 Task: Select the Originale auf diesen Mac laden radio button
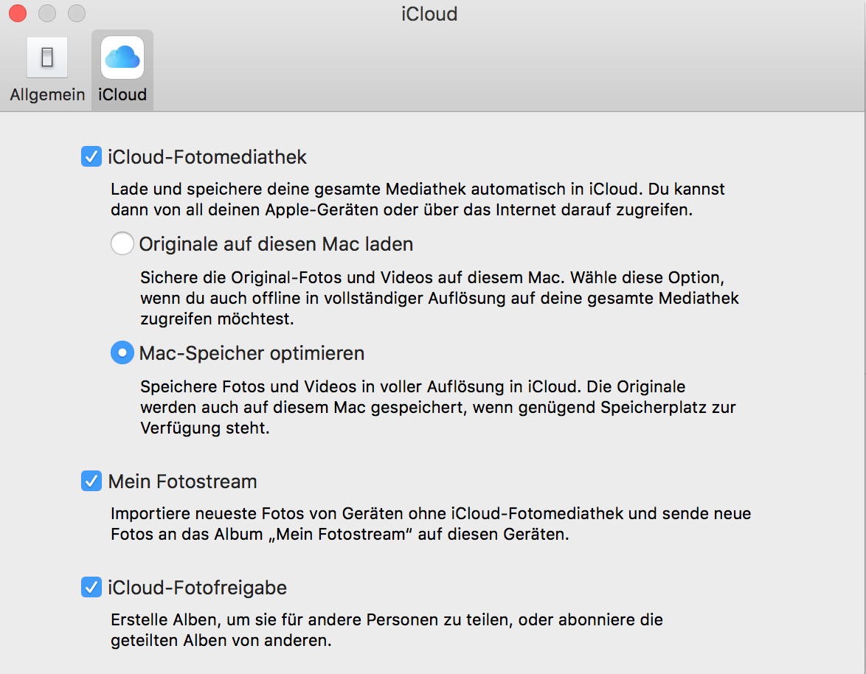122,244
